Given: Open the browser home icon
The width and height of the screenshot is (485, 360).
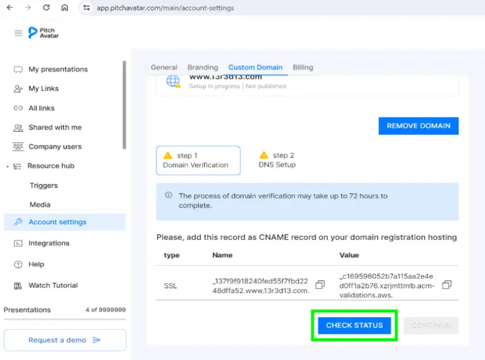Looking at the screenshot, I should (65, 7).
